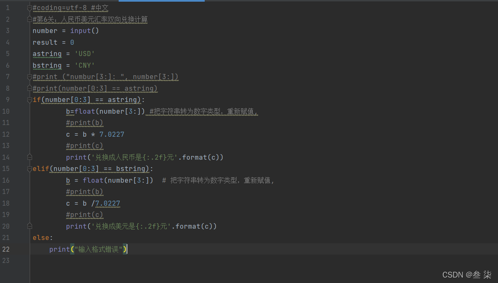
Task: Click gutter line number 23
Action: point(6,261)
